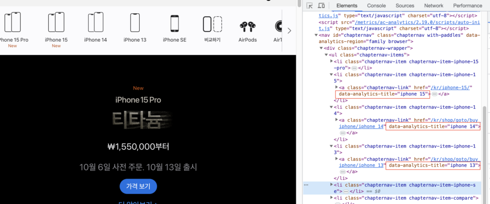
Task: Open the iPhone 15 product icon
Action: coord(56,22)
